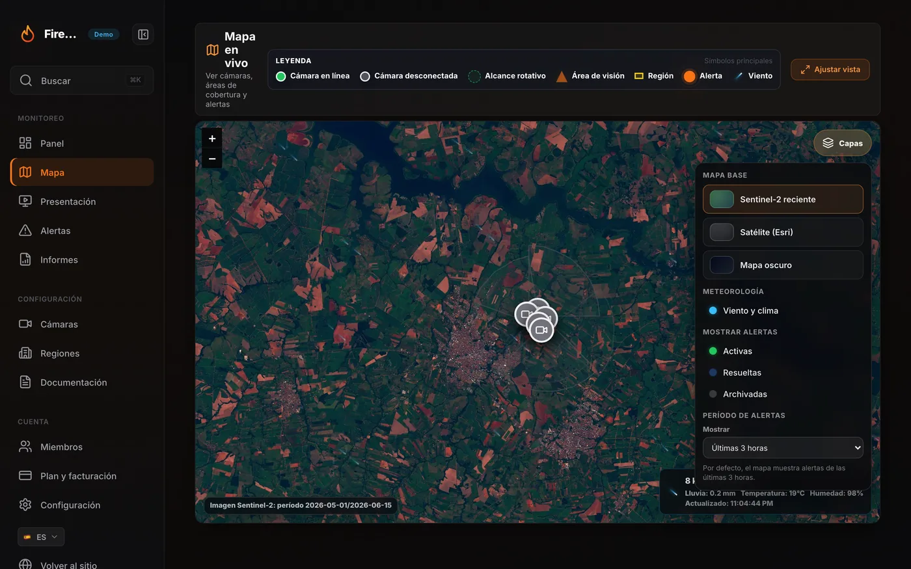The width and height of the screenshot is (911, 569).
Task: Go to Presentación page
Action: (82, 202)
